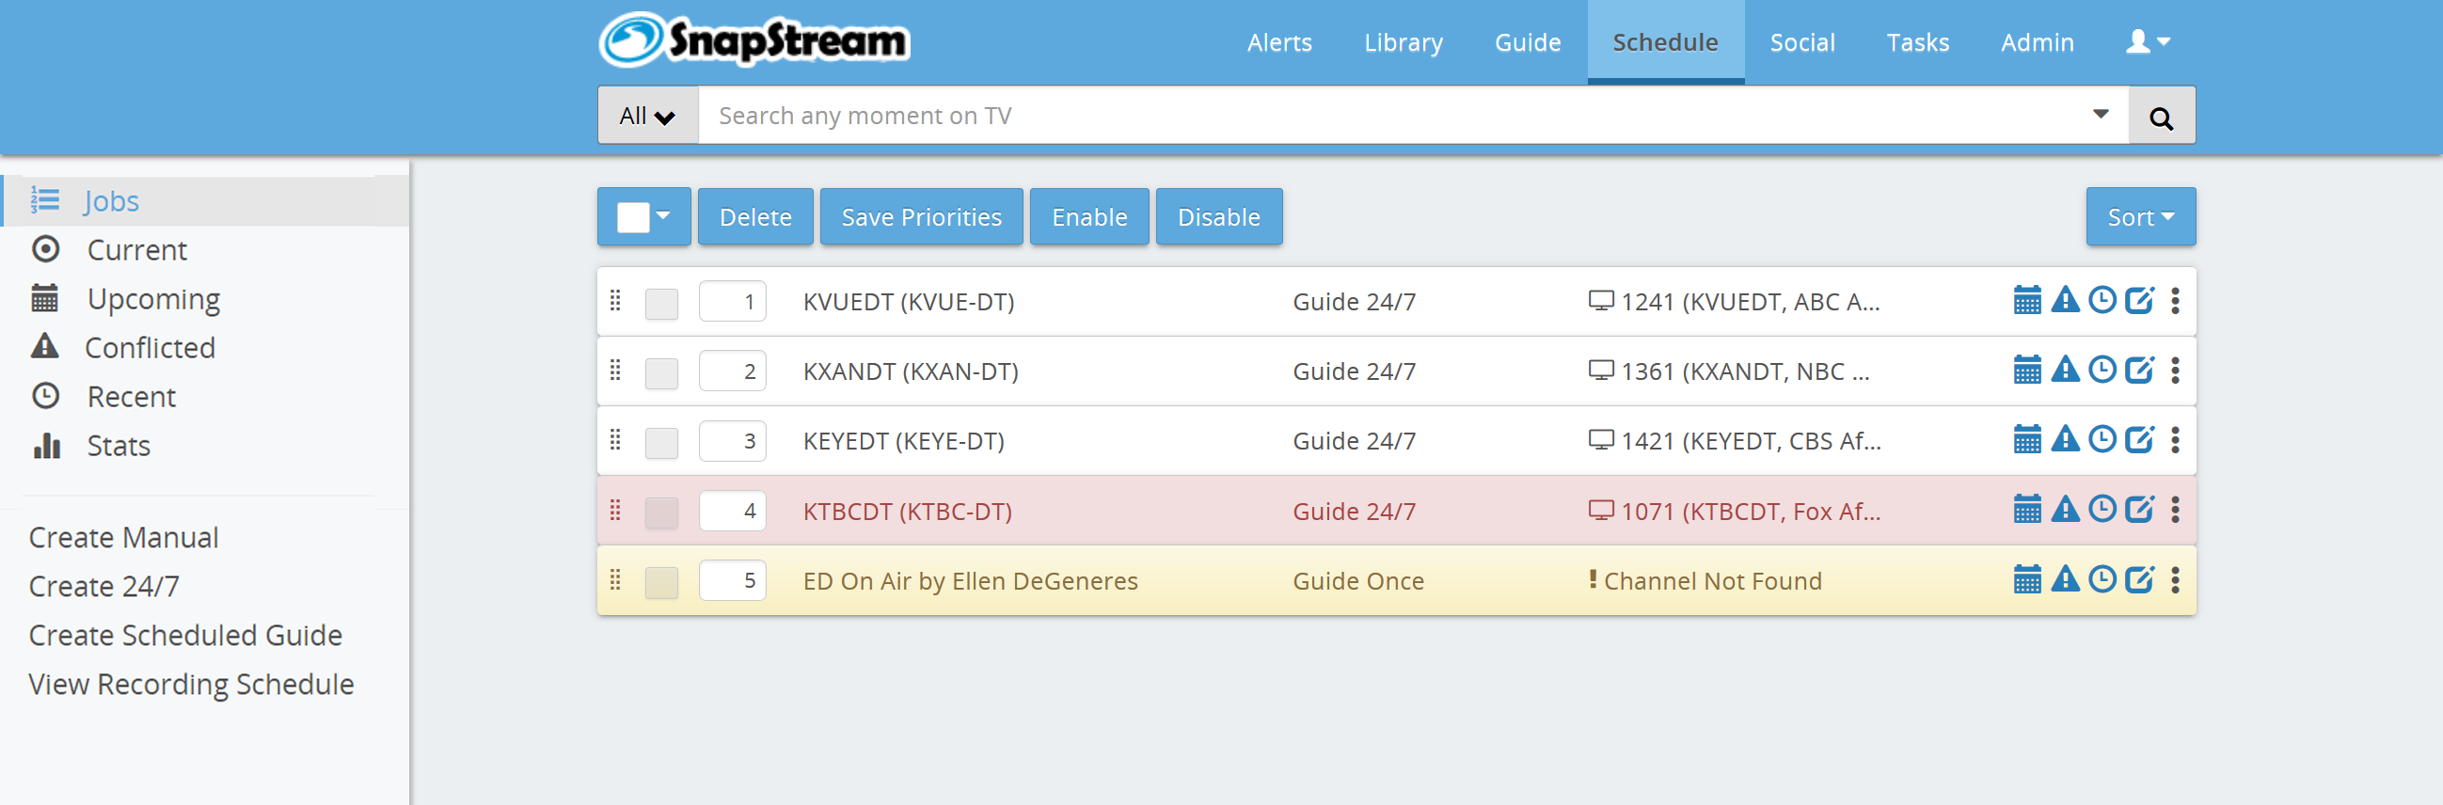Edit the KEYEDT job

2139,440
